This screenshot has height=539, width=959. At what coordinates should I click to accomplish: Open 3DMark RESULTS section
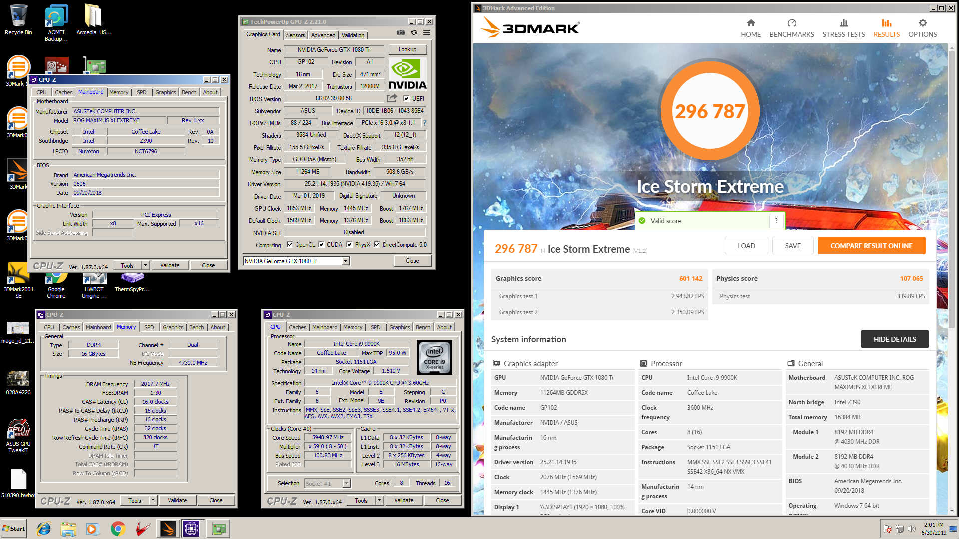coord(886,28)
